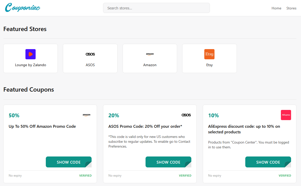
Task: Click the Etsy store name label
Action: click(209, 65)
